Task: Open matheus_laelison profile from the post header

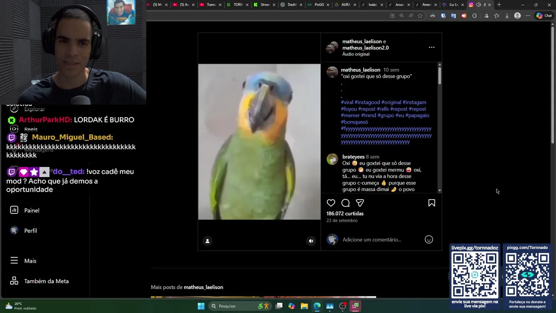Action: (x=362, y=41)
